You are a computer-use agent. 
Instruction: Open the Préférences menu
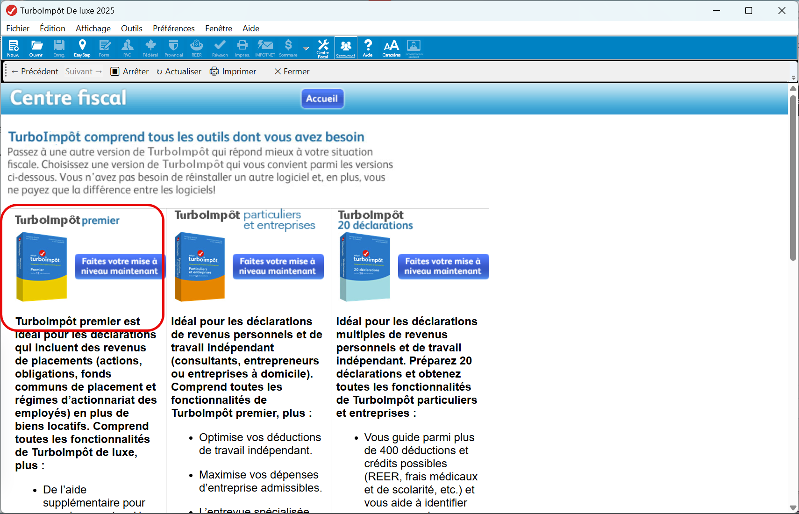click(x=173, y=29)
